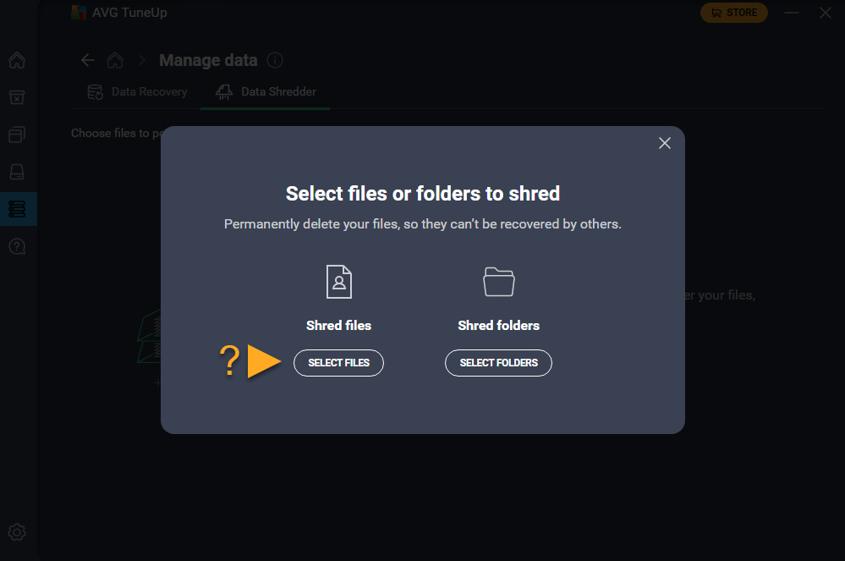Open the disk drive sidebar icon
Image resolution: width=845 pixels, height=561 pixels.
17,172
